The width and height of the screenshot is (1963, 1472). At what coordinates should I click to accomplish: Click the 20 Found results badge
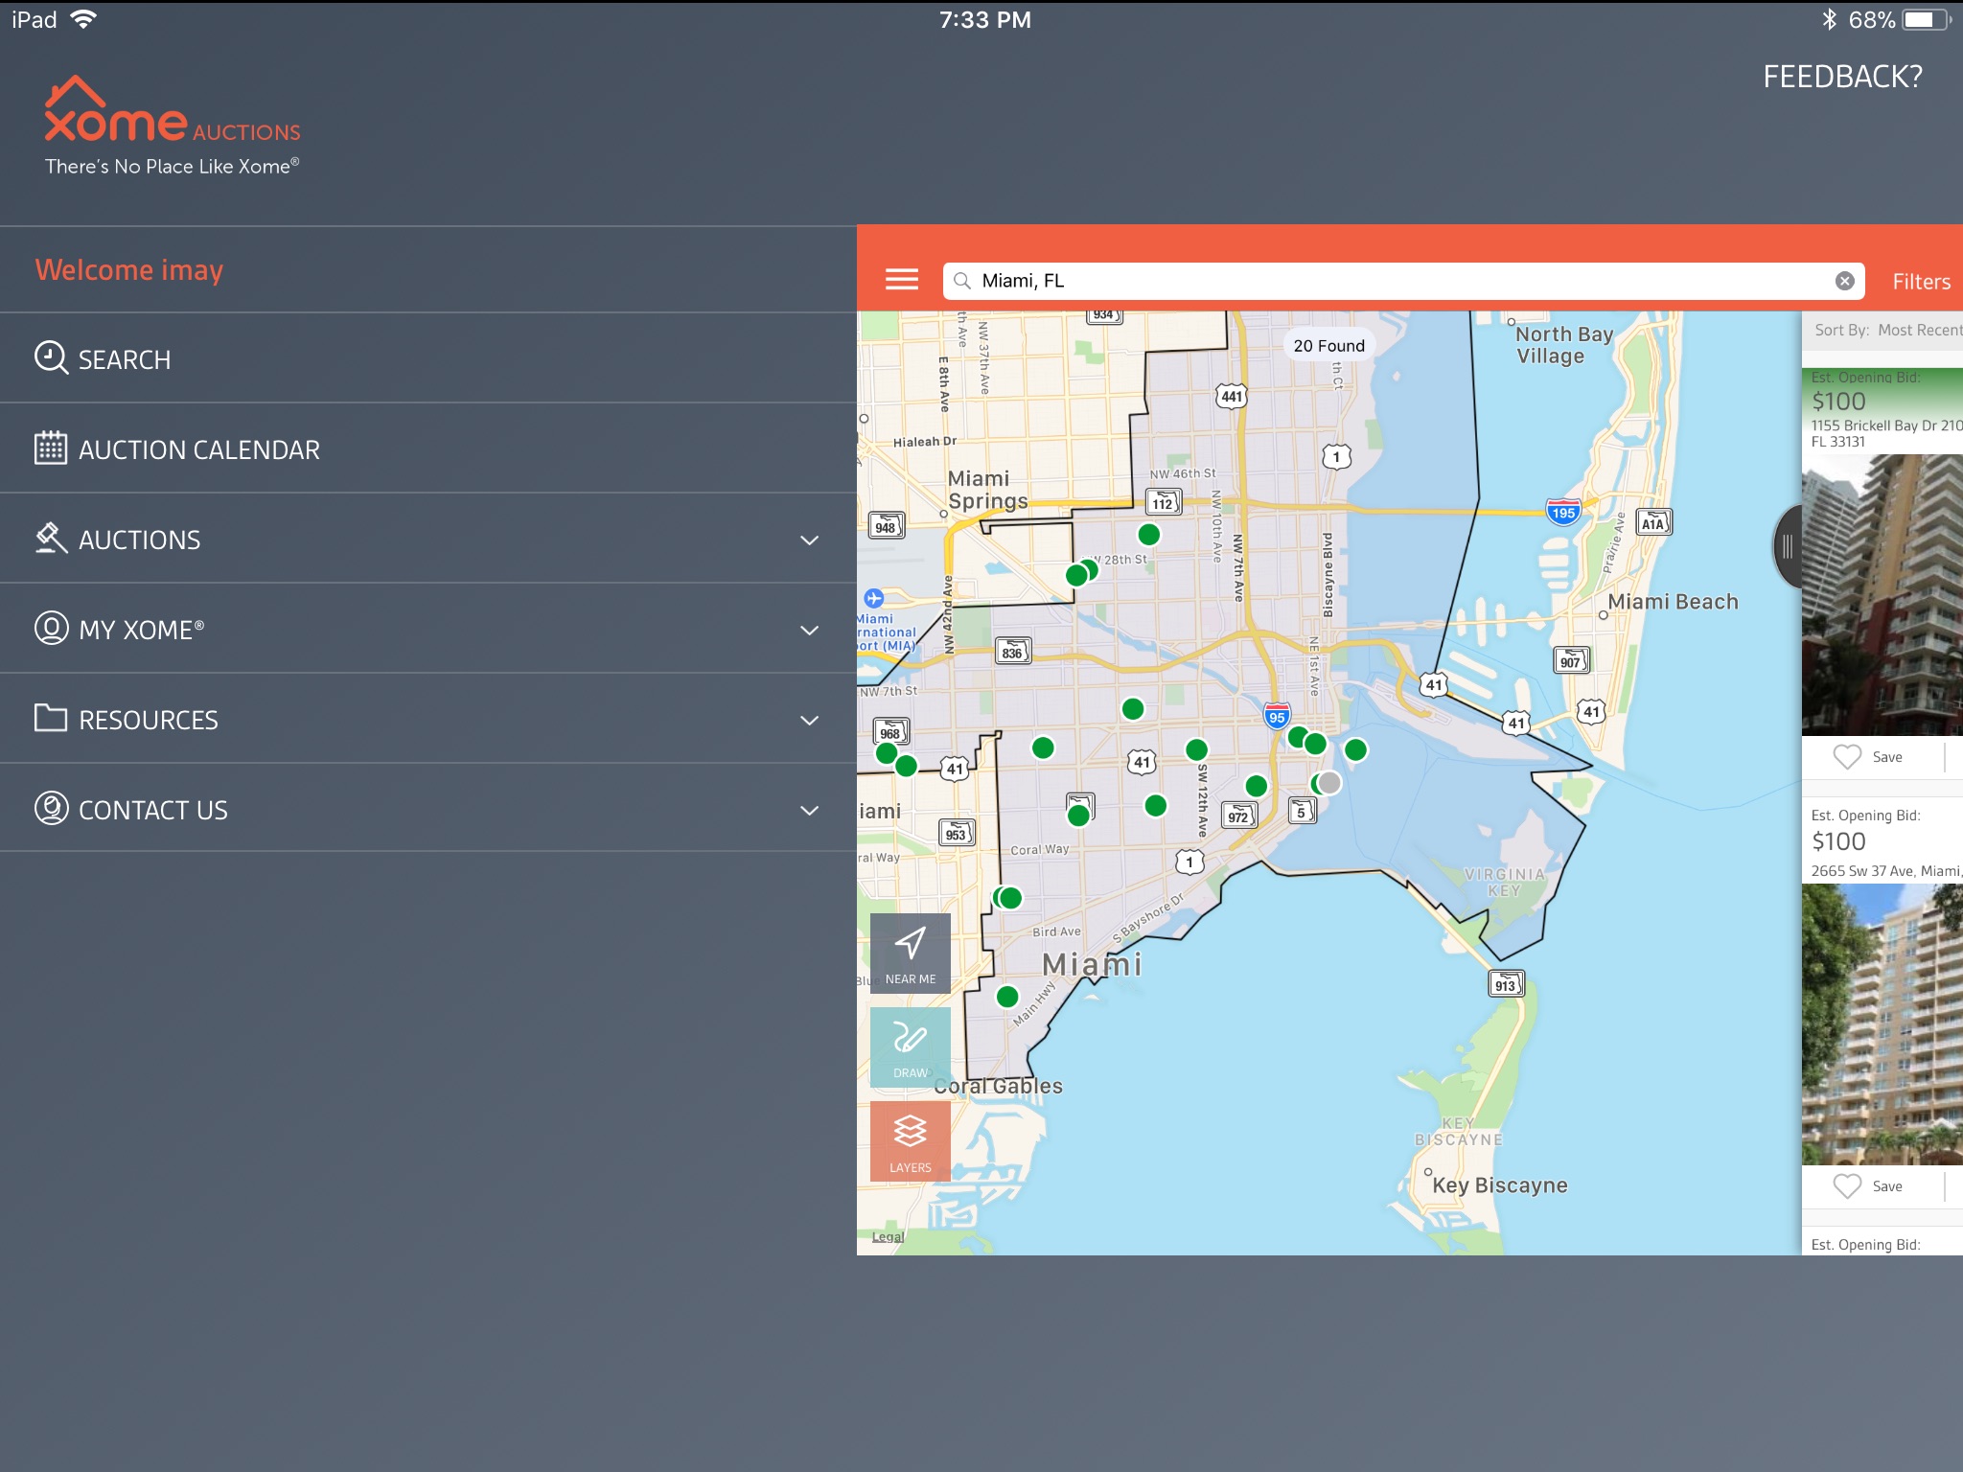[x=1328, y=346]
